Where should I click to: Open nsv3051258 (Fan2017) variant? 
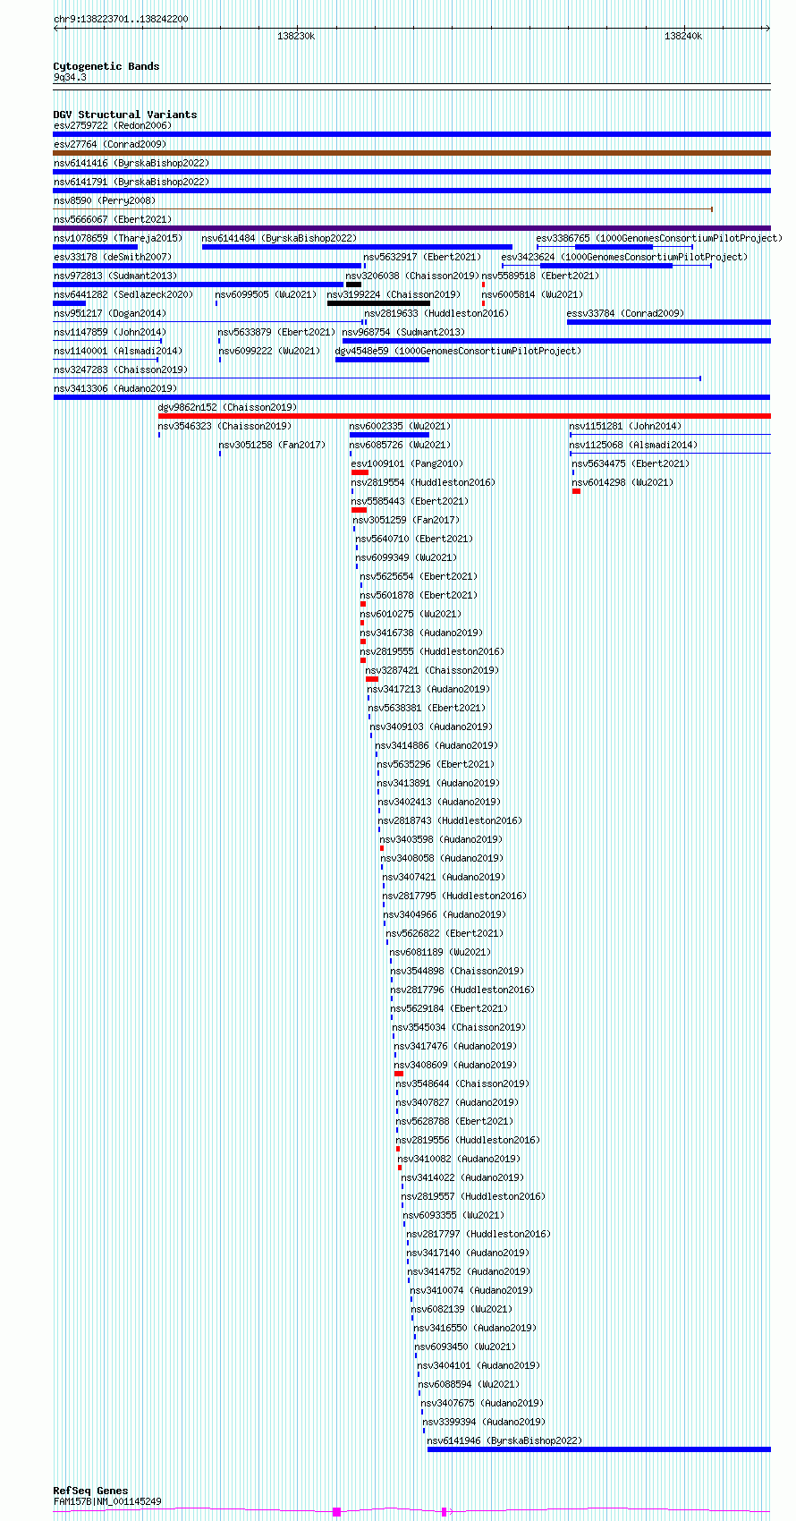(x=272, y=445)
